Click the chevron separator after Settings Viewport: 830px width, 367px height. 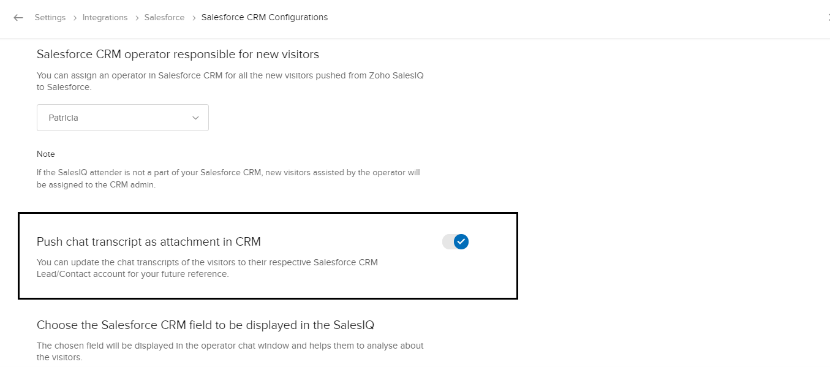(x=74, y=18)
